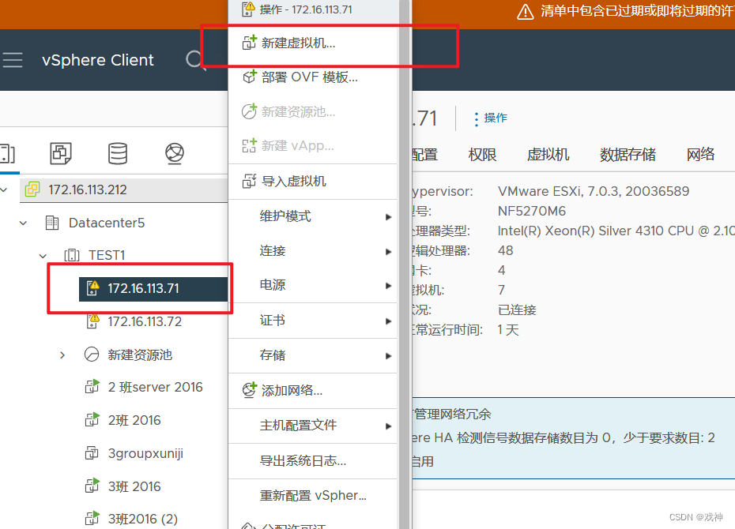Open the 虚拟机 tab

tap(548, 155)
